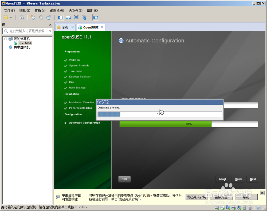Click the Desktop Selection step
The image size is (267, 211).
click(80, 77)
